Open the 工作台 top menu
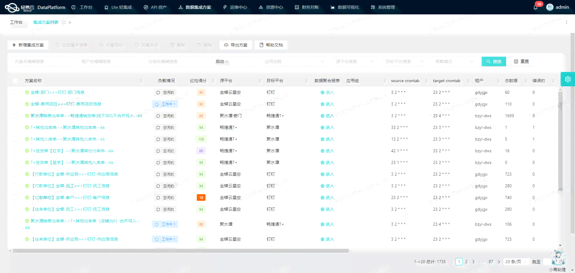The height and width of the screenshot is (273, 575). click(82, 7)
